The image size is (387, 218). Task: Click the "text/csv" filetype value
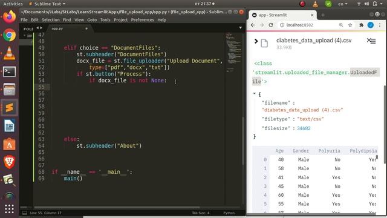[x=310, y=119]
